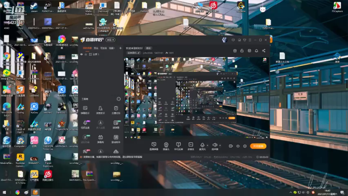Open DAEMON Tools Lite desktop shortcut

point(48,143)
